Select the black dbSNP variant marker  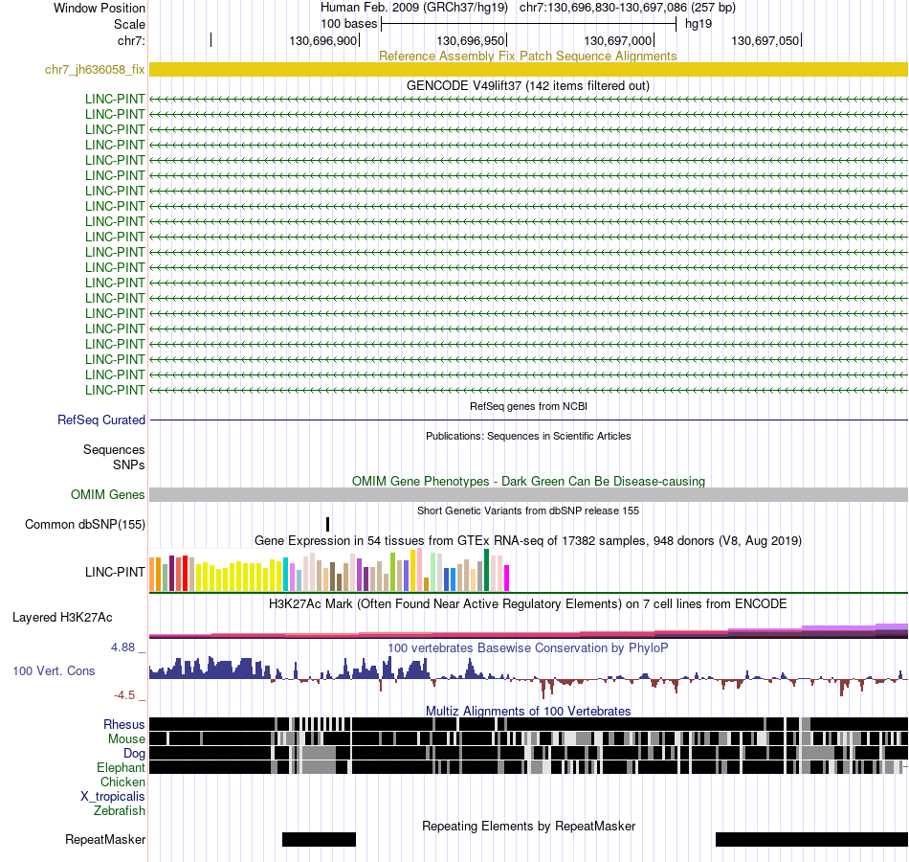click(327, 524)
